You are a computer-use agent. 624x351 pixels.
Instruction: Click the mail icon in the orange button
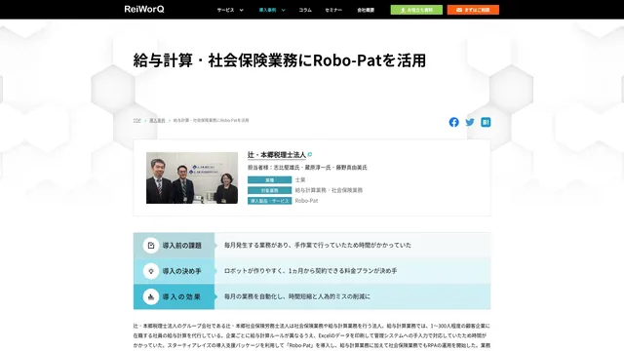(x=459, y=10)
